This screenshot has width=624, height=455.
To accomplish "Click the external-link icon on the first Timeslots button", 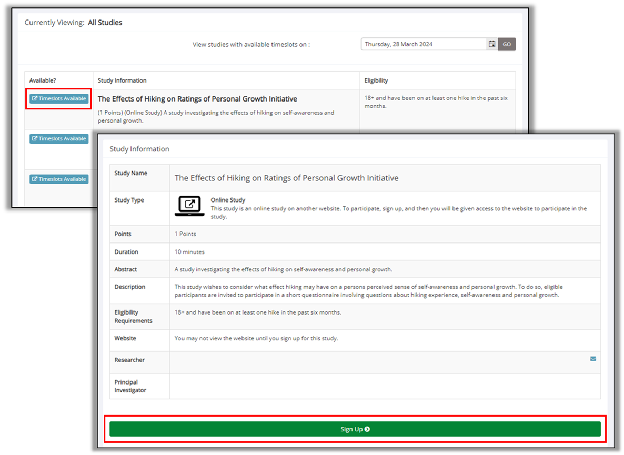I will pos(35,99).
